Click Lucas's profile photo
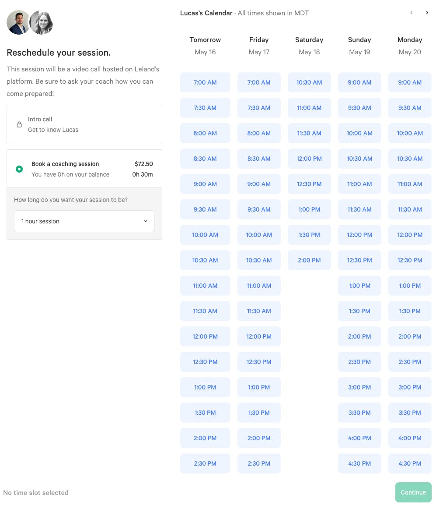The image size is (436, 509). click(18, 22)
